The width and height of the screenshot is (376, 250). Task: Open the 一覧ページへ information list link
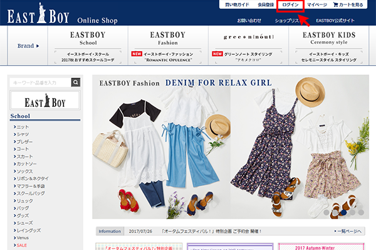[349, 231]
